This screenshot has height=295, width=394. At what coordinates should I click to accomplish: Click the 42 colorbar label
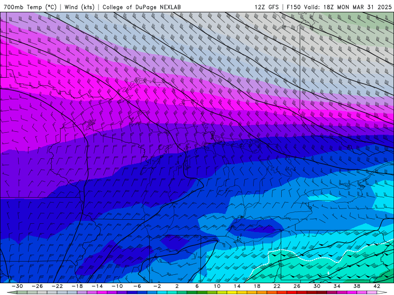pos(377,286)
